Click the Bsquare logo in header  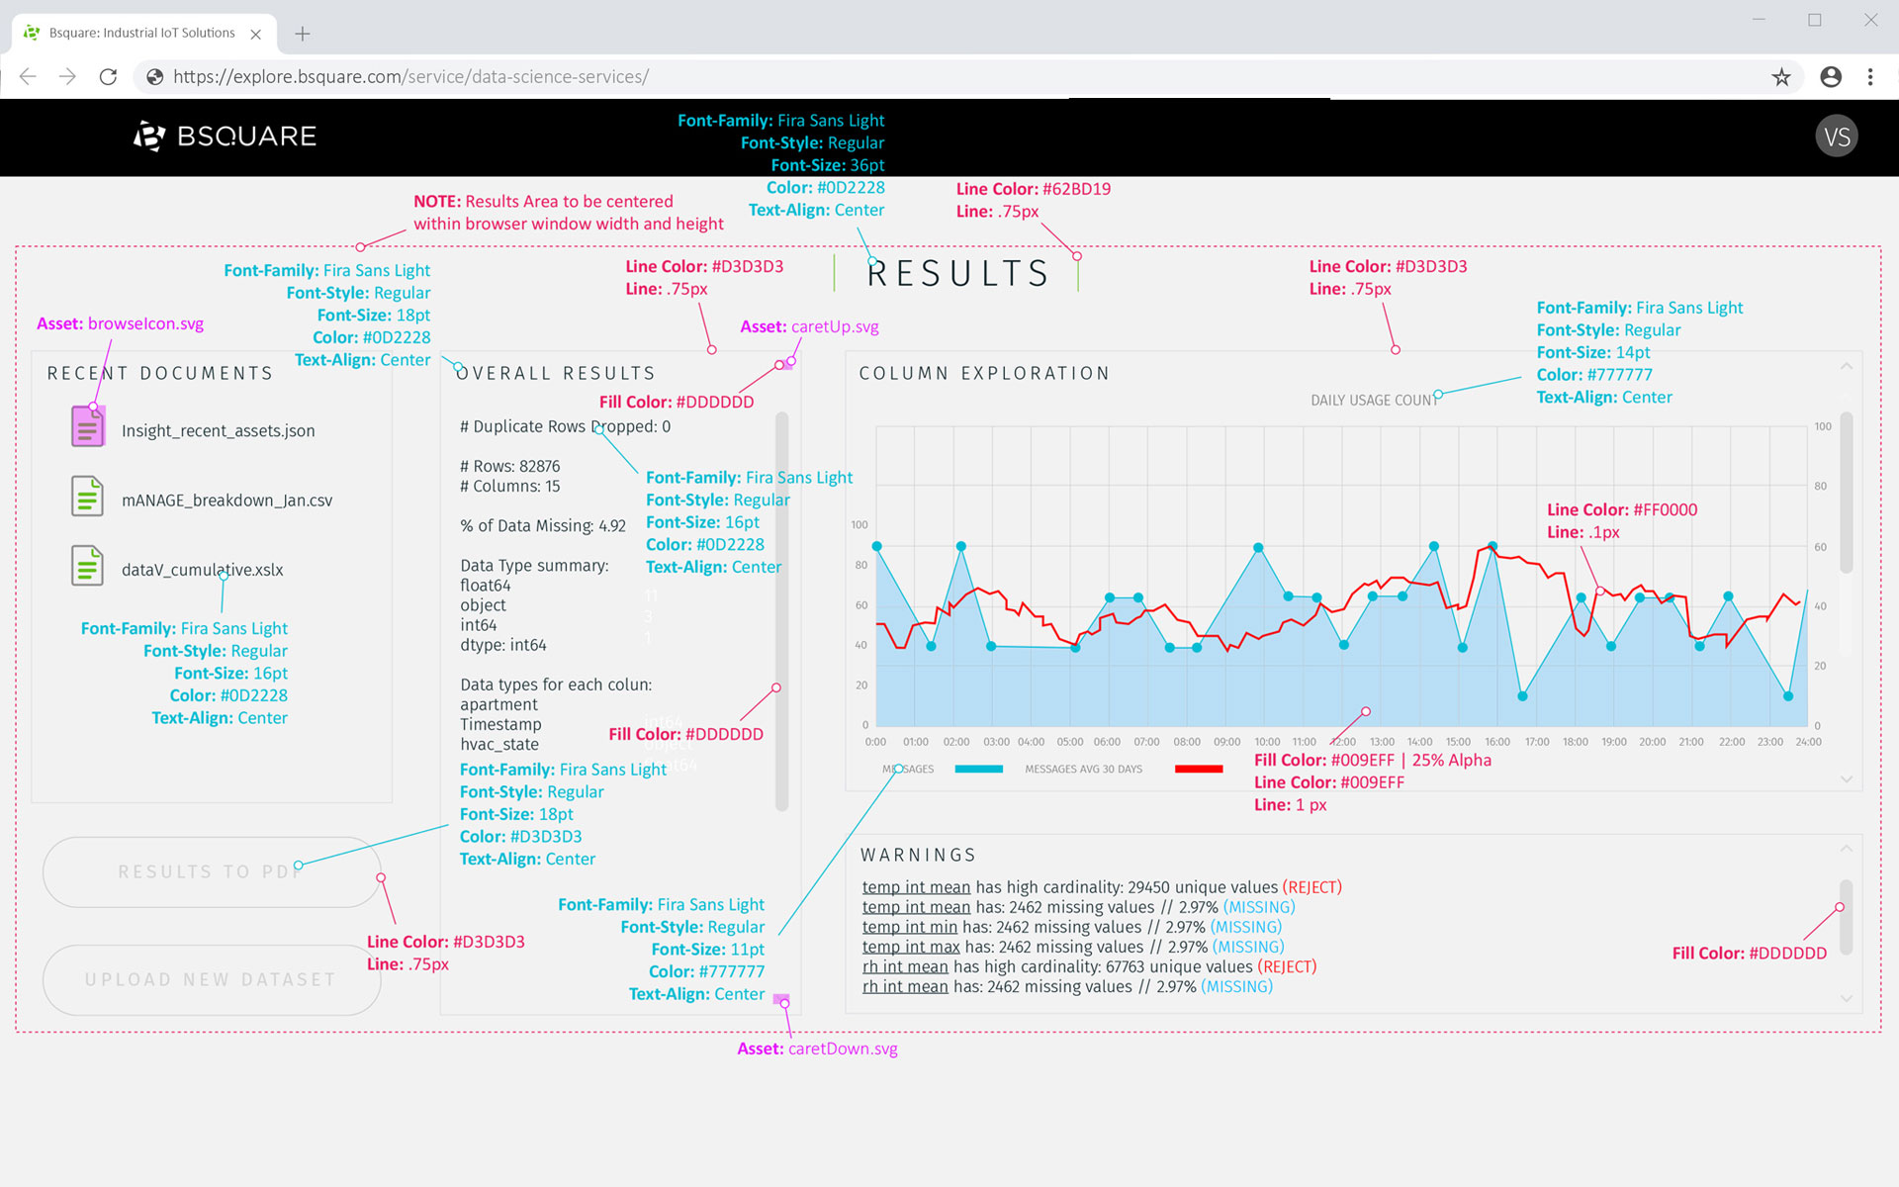point(226,137)
